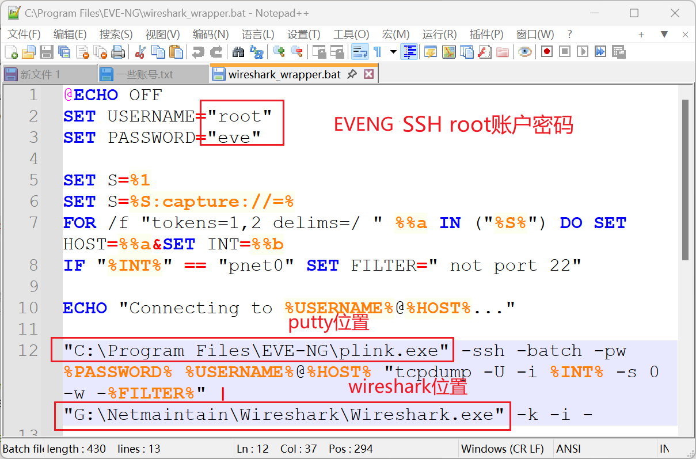Close the wireshark_wrapper.bat tab
This screenshot has width=696, height=459.
pos(369,74)
